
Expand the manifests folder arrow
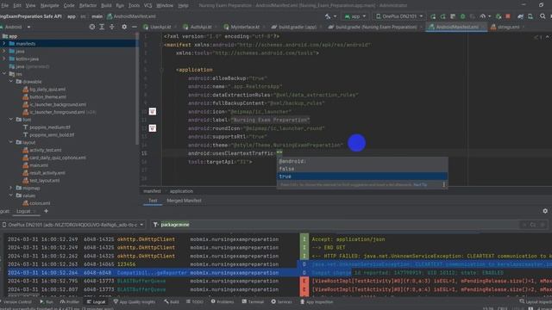[4, 44]
